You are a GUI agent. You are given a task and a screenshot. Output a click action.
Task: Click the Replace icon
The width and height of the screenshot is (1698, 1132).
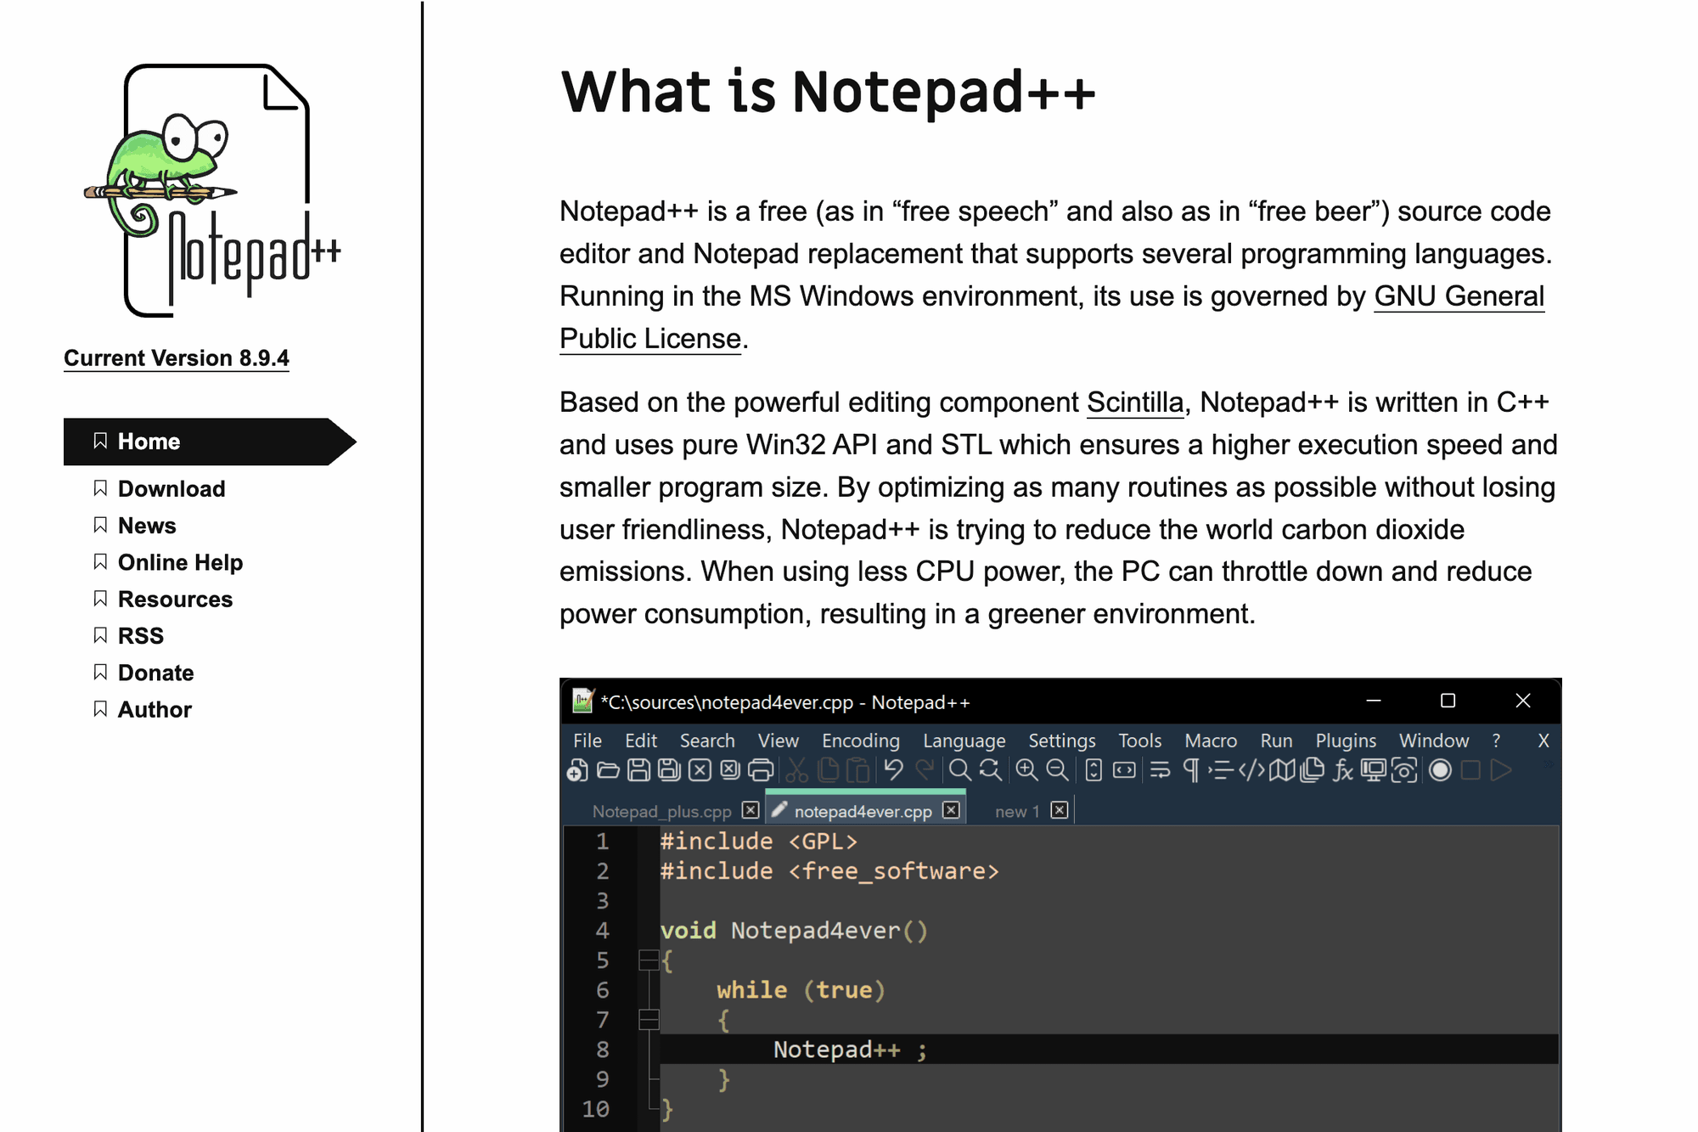coord(990,770)
